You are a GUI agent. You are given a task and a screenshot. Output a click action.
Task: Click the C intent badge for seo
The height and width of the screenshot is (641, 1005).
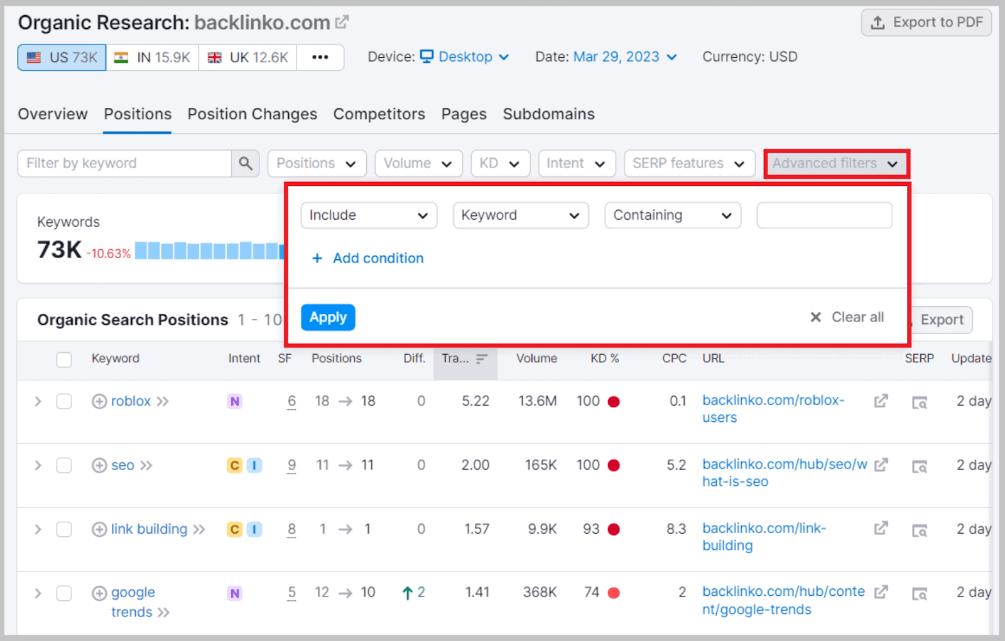point(234,465)
